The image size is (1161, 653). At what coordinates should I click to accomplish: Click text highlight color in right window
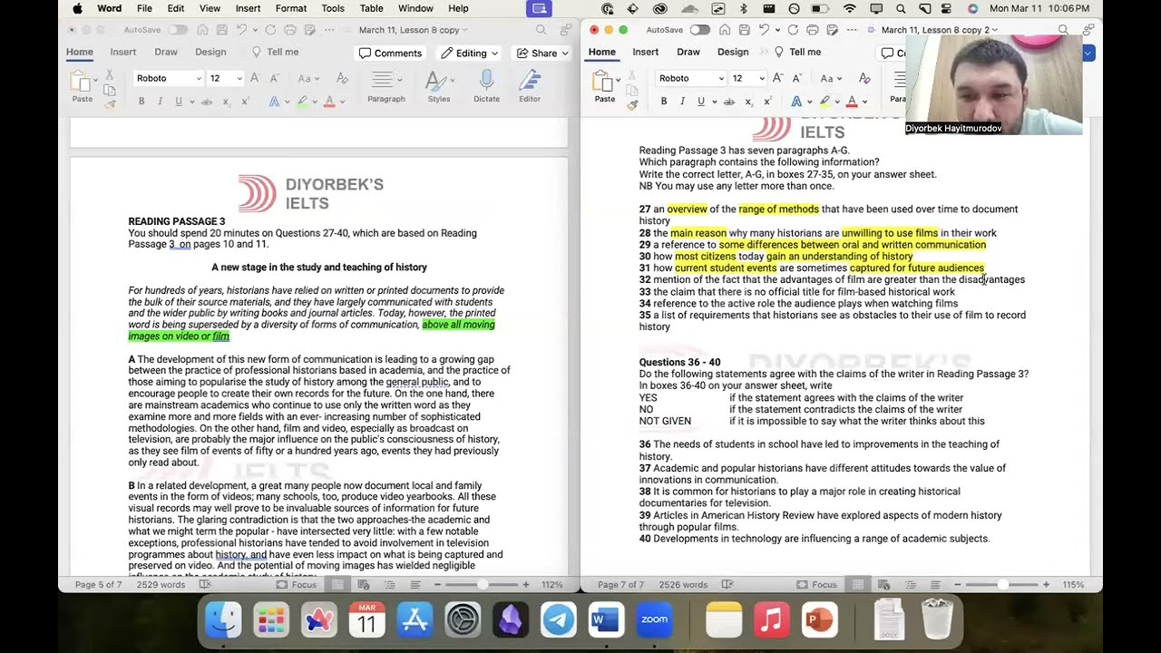(824, 102)
